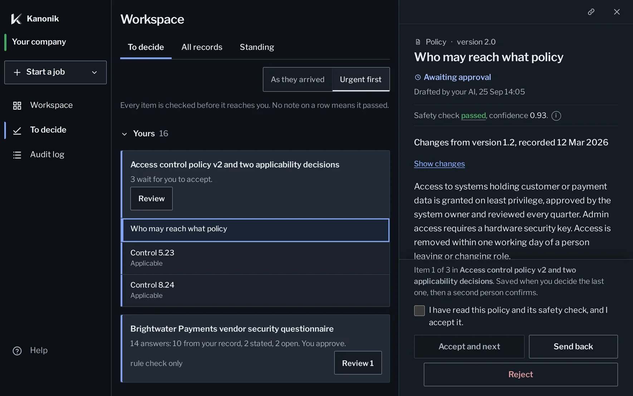
Task: Click the Help question mark icon
Action: pos(17,351)
